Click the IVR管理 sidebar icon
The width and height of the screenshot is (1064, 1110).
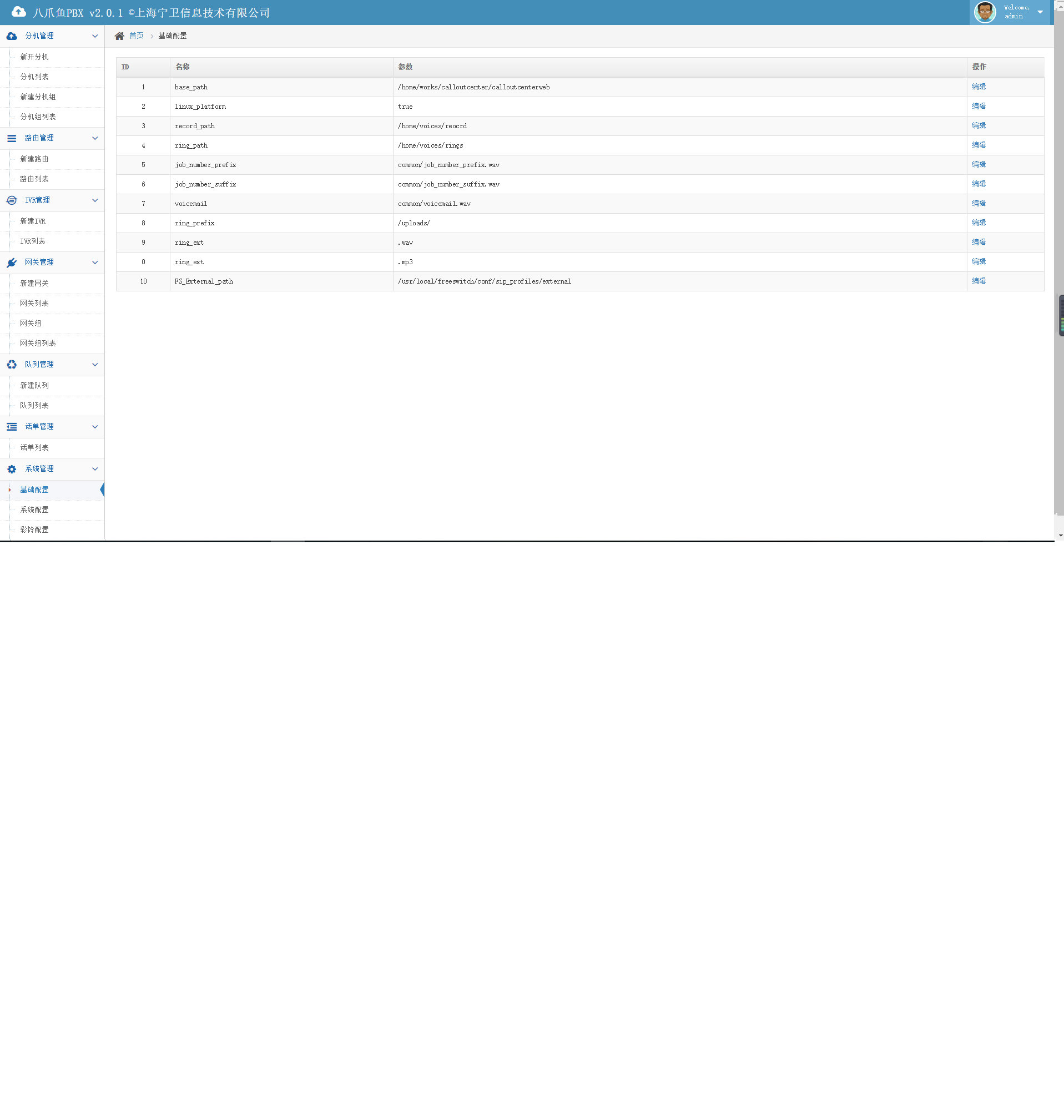pos(12,200)
